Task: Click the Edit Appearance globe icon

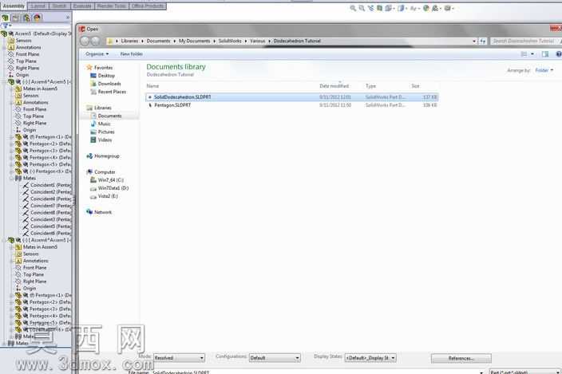Action: click(426, 8)
